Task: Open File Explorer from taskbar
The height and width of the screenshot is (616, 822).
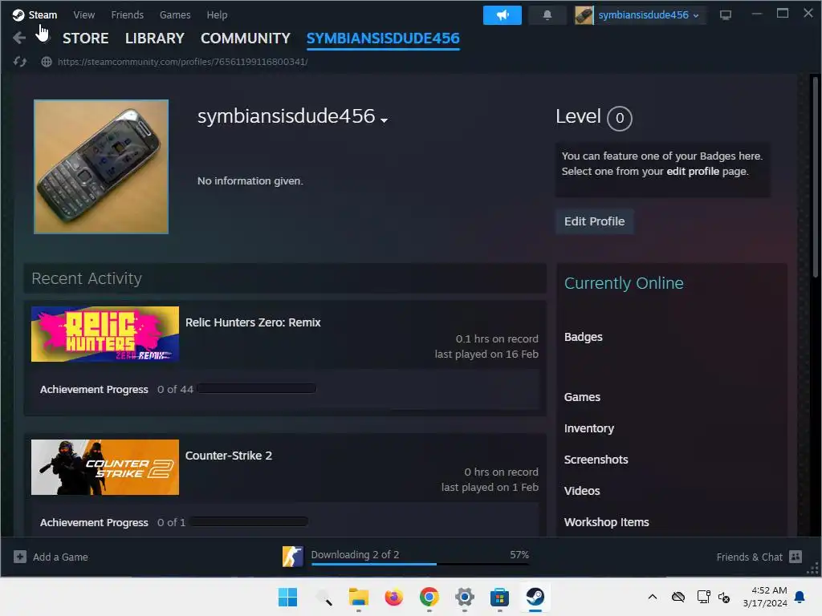Action: coord(359,597)
